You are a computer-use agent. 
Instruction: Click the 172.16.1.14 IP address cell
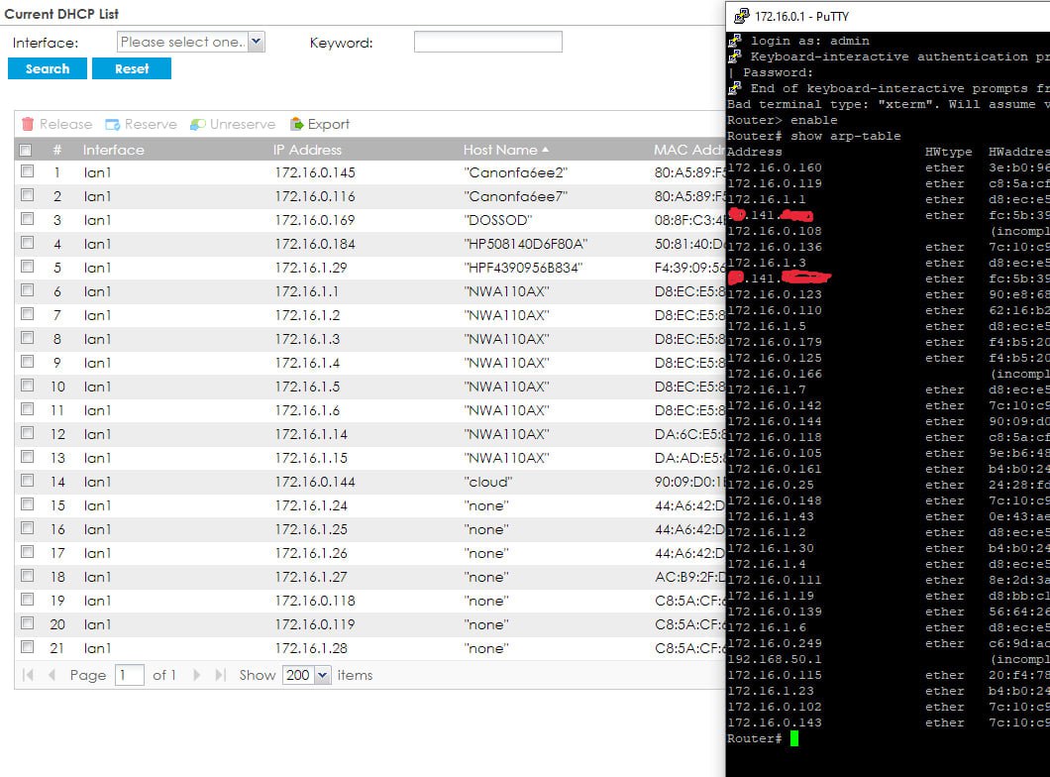tap(311, 434)
